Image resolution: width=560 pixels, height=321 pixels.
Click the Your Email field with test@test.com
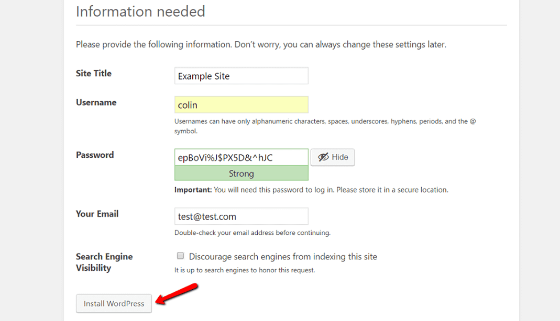coord(241,216)
